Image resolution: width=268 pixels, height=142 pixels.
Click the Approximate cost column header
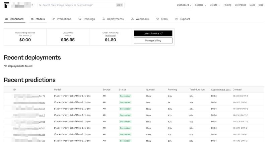pyautogui.click(x=221, y=90)
